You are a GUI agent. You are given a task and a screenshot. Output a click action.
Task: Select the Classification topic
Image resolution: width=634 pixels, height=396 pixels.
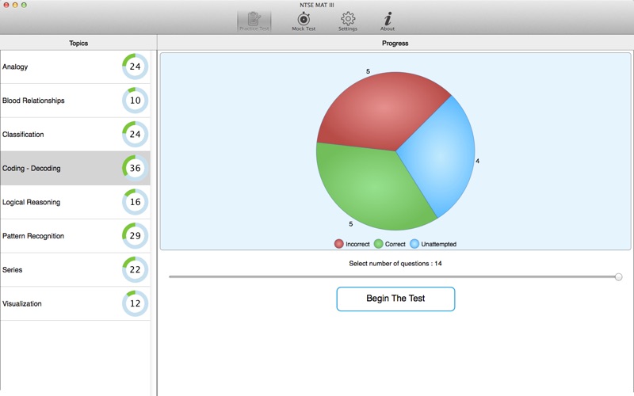coord(75,135)
